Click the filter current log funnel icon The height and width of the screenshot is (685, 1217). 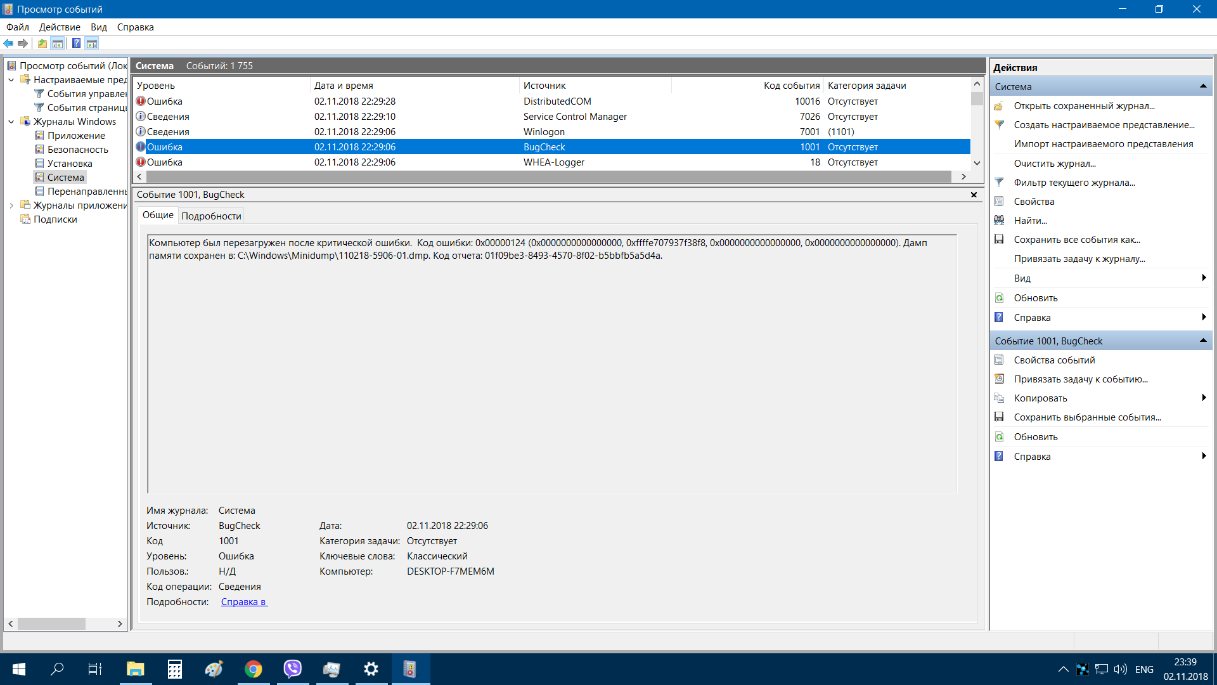(x=1000, y=183)
